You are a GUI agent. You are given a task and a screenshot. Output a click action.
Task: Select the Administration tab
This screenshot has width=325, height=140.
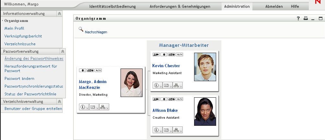click(x=237, y=6)
